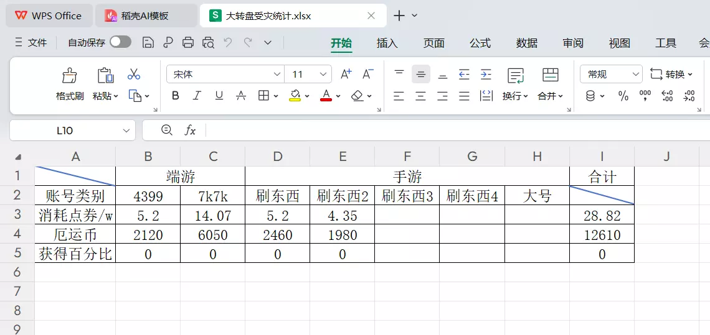Justify text alignment
This screenshot has width=710, height=335.
(464, 96)
